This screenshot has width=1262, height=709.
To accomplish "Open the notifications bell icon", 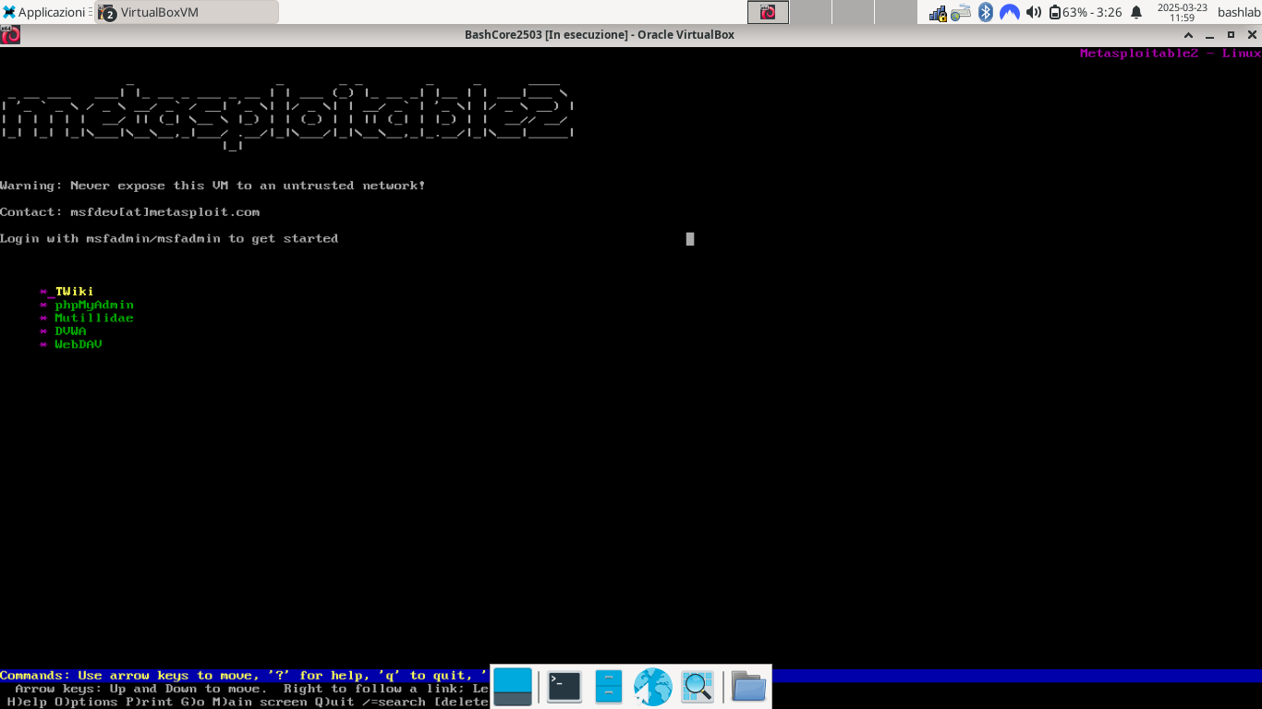I will pyautogui.click(x=1136, y=12).
